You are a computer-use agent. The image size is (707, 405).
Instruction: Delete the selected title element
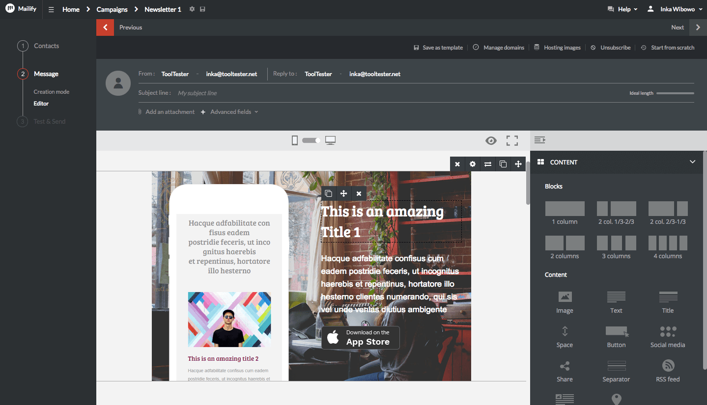[x=359, y=193]
